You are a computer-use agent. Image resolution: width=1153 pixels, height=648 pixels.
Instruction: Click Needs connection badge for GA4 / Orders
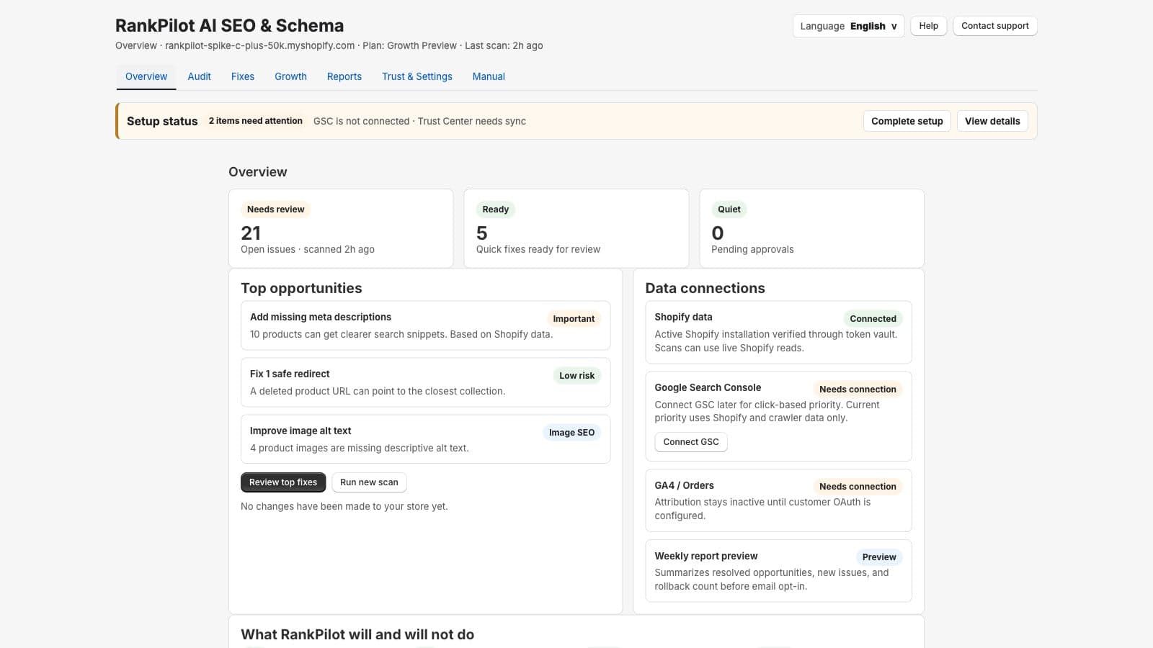[x=858, y=487]
